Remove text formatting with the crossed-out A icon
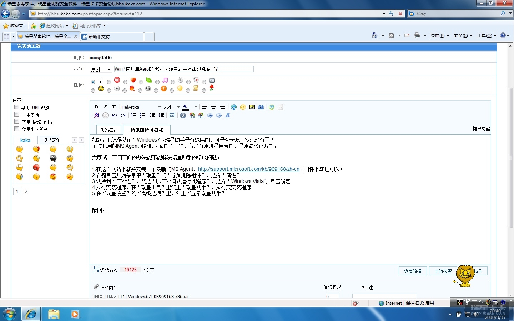 click(x=96, y=116)
